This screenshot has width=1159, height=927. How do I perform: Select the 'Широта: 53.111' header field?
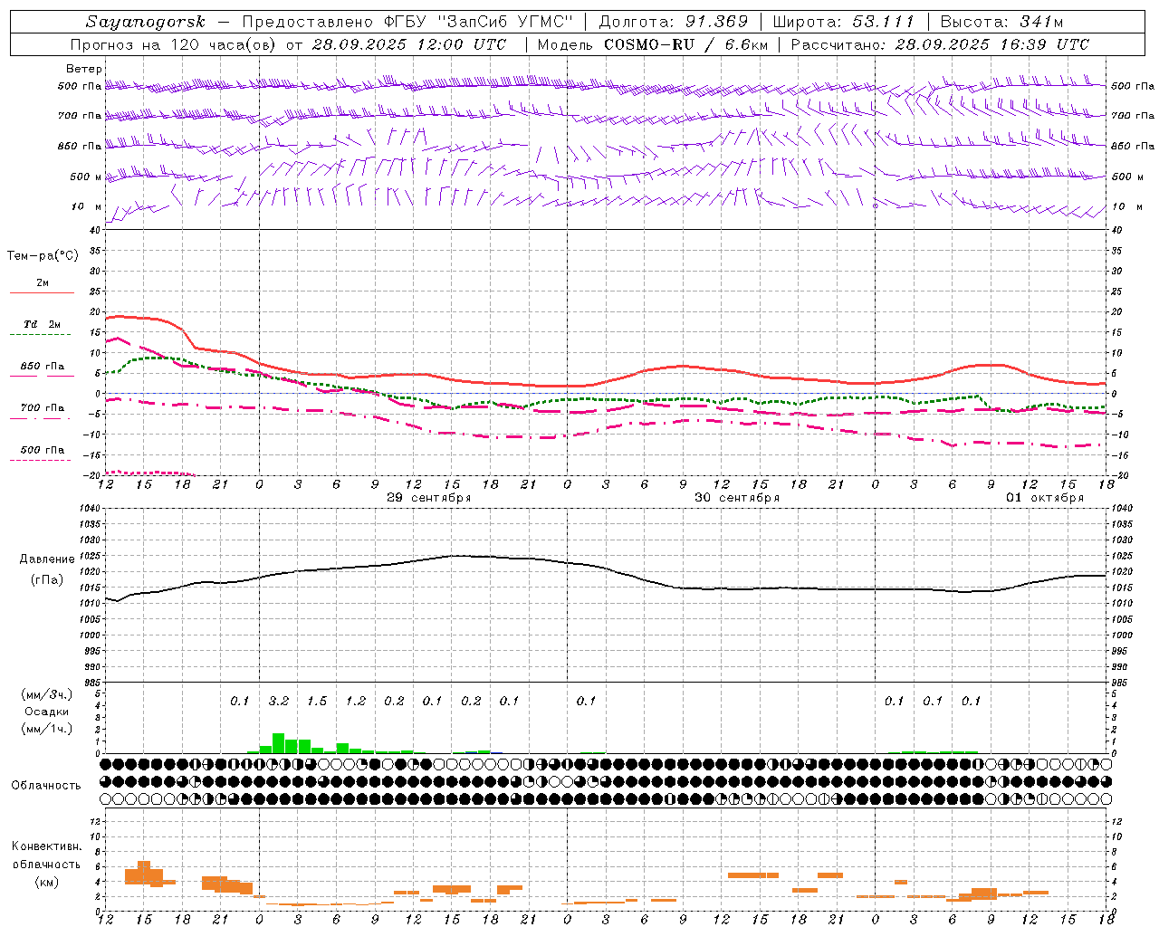844,22
